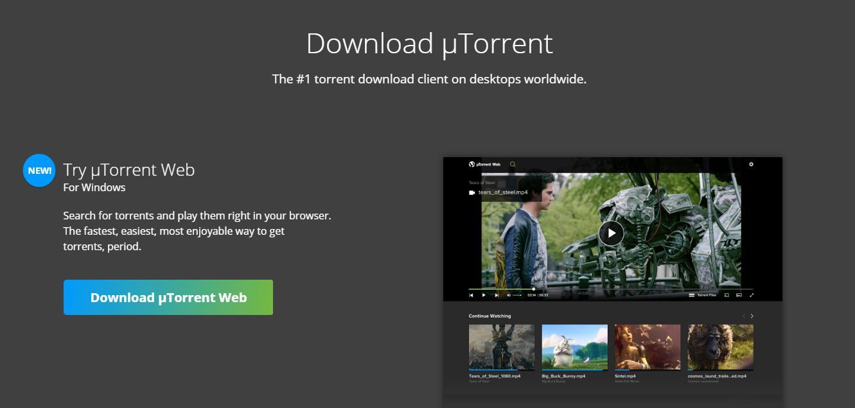Click the speaker volume icon
The image size is (855, 408).
[x=509, y=295]
